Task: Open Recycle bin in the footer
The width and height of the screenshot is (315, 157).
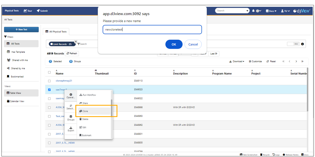Action: (265, 155)
